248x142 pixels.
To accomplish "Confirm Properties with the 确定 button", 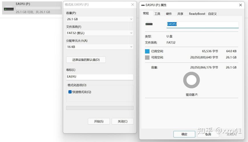I will 184,134.
